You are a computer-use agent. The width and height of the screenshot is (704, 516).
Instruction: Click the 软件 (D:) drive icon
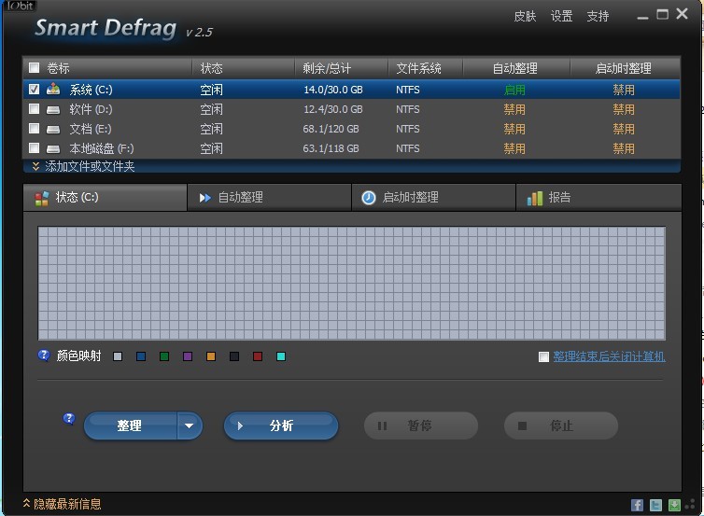point(55,109)
